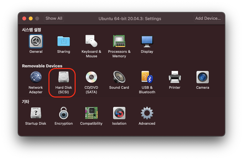
Task: Open the Display settings icon
Action: (147, 41)
